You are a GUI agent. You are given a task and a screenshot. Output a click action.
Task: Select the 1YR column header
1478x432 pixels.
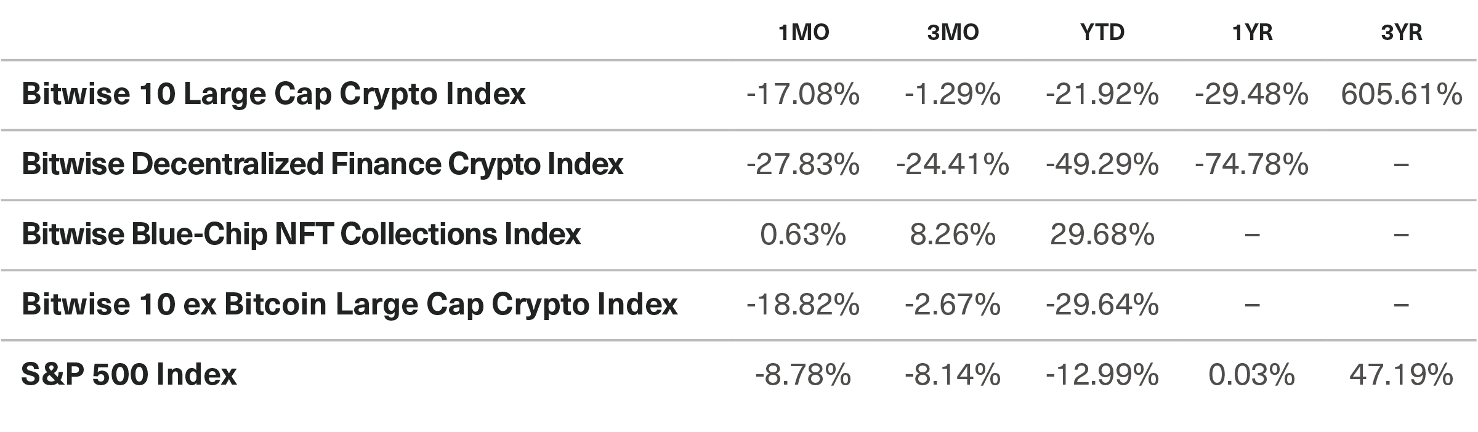(1252, 33)
